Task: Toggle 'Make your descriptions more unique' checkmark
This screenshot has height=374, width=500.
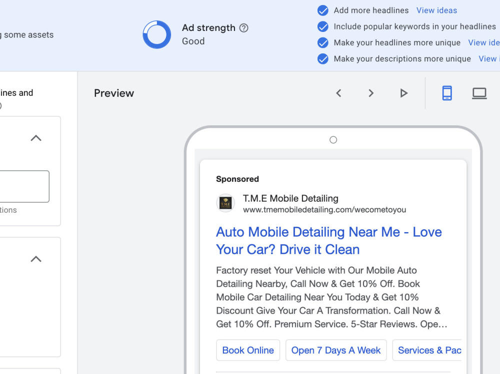Action: [x=322, y=59]
